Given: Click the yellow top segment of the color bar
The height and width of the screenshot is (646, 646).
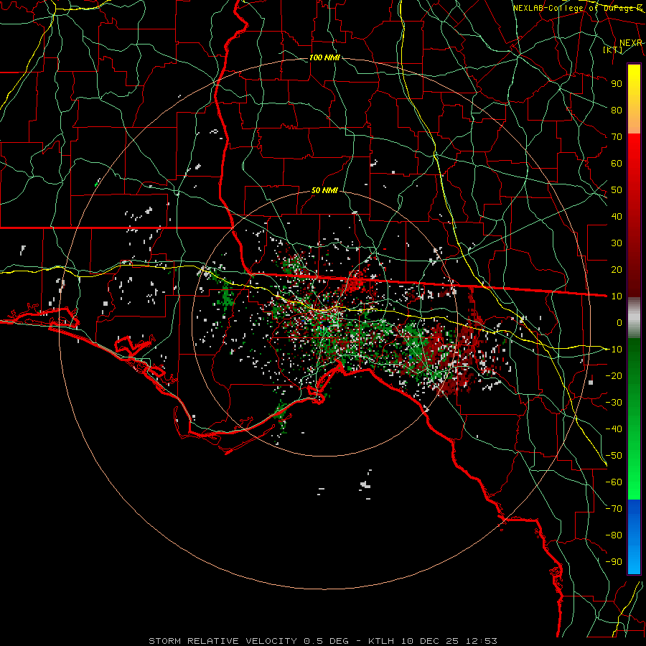Looking at the screenshot, I should pyautogui.click(x=634, y=90).
